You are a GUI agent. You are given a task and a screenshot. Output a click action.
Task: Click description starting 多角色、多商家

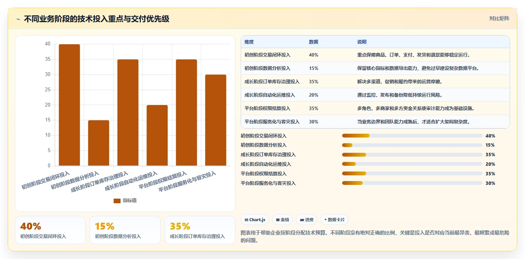[x=416, y=108]
